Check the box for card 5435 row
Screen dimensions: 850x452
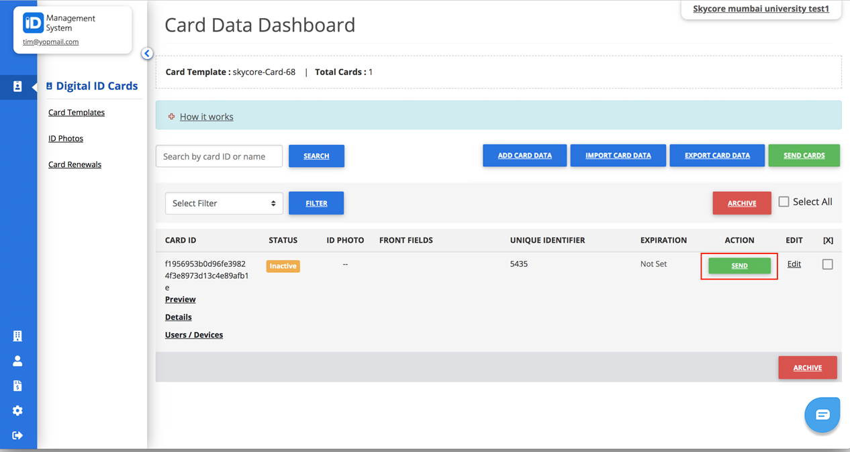pyautogui.click(x=828, y=264)
